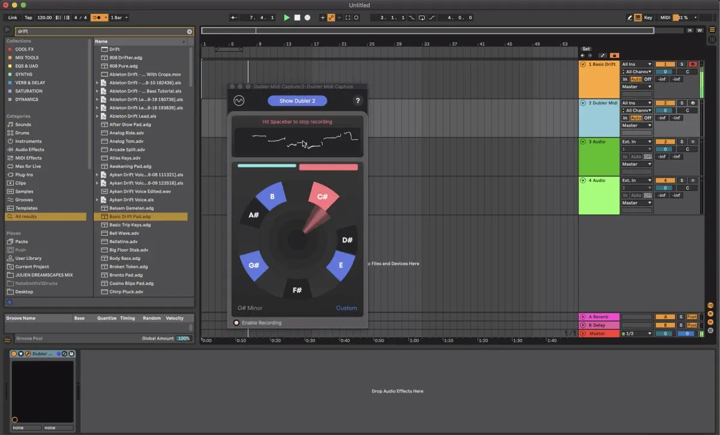Select 808 Drifter.adg in browser
720x435 pixels.
tap(125, 58)
